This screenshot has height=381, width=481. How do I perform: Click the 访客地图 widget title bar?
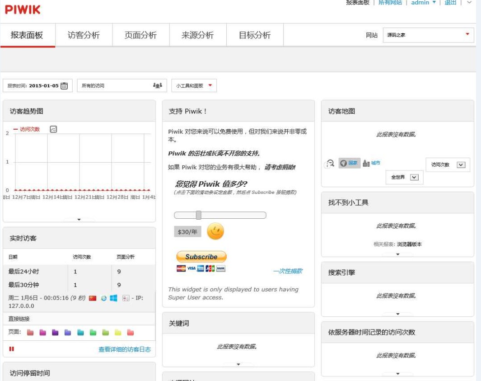point(397,111)
